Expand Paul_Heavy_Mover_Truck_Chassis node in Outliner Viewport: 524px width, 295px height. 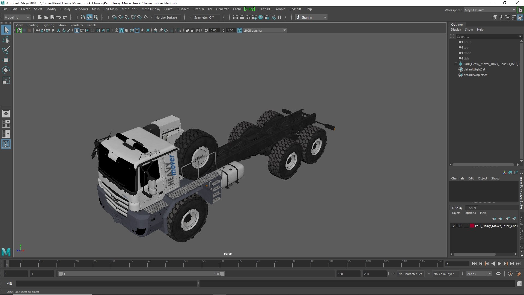coord(456,64)
